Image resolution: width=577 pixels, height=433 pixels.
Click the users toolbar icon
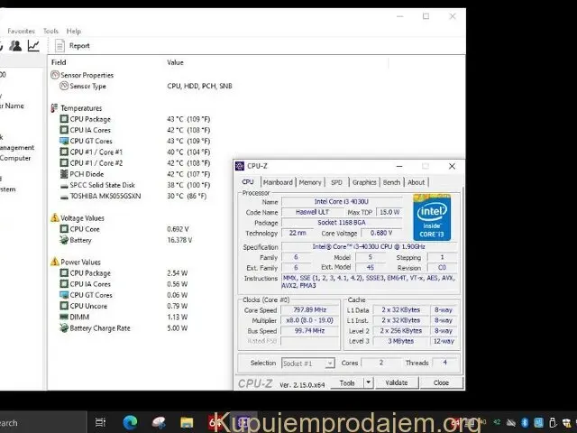coord(15,45)
